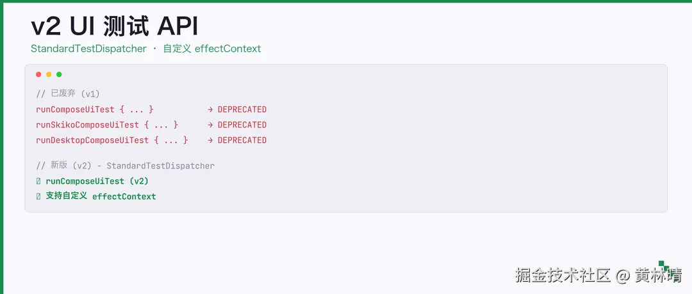Click DEPRECATED label beside runSkikoComposeUiTest
692x294 pixels.
click(242, 125)
